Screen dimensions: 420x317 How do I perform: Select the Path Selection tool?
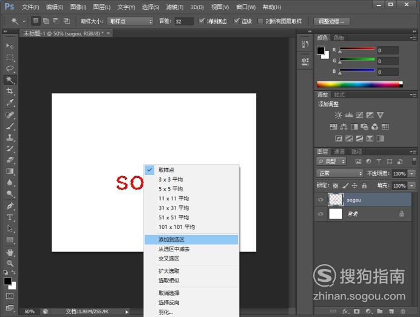pyautogui.click(x=10, y=228)
